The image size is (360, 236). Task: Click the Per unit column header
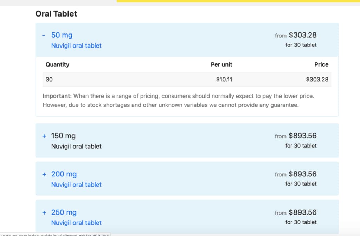(x=221, y=64)
